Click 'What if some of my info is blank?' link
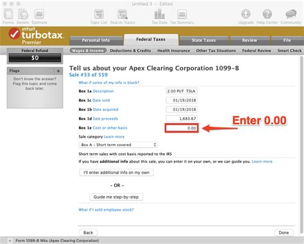The height and width of the screenshot is (244, 304). coord(109,83)
